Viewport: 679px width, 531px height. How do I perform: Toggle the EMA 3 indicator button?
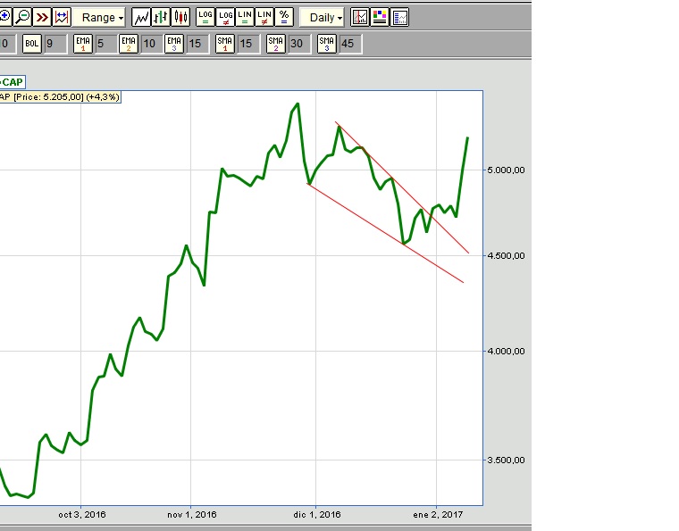[x=174, y=44]
